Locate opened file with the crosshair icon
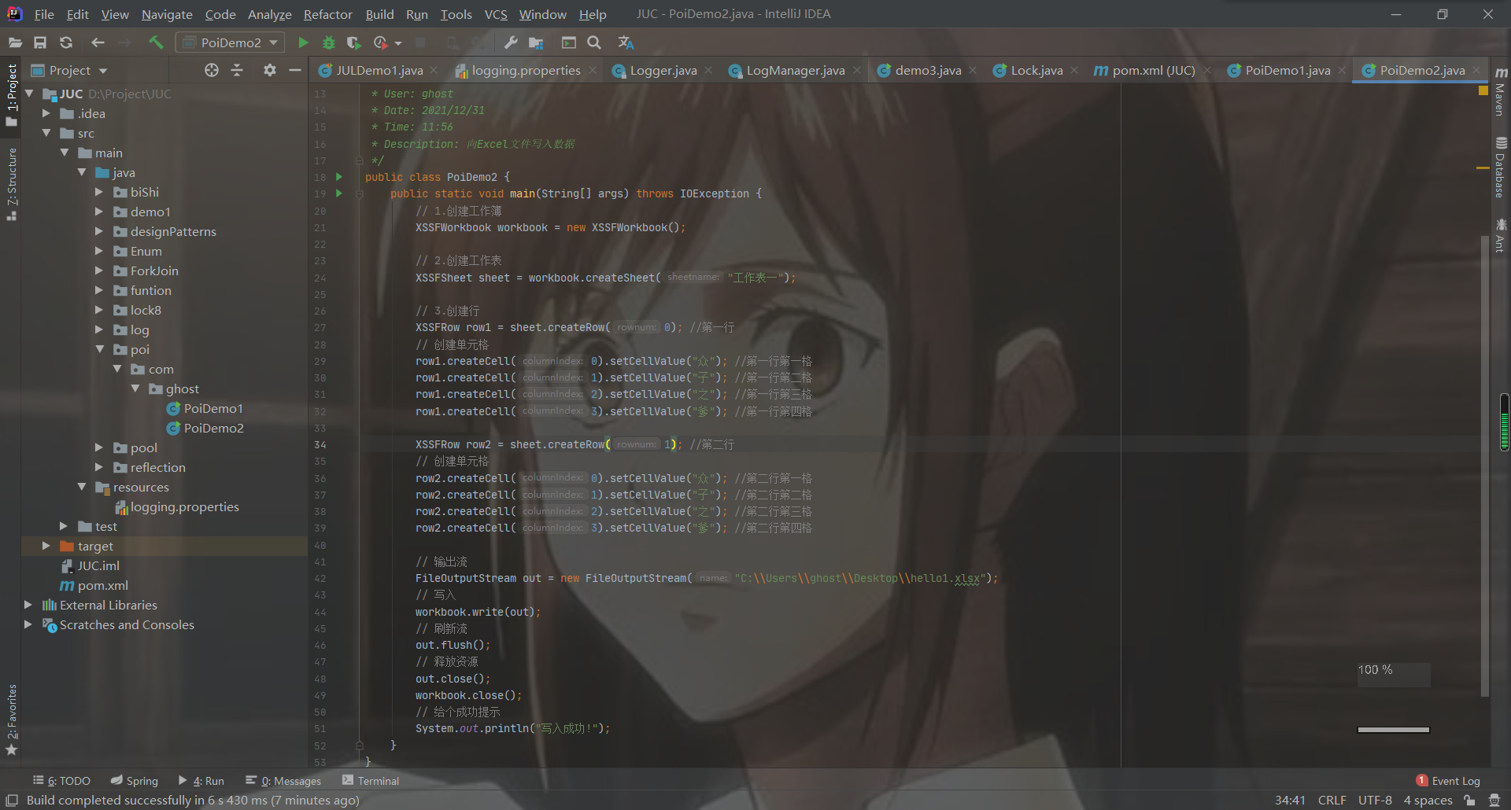This screenshot has width=1511, height=810. click(x=212, y=70)
